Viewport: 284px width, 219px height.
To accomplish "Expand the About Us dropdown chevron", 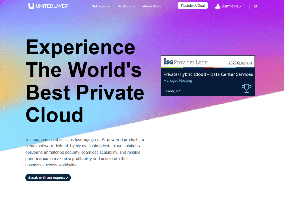I will (x=159, y=7).
